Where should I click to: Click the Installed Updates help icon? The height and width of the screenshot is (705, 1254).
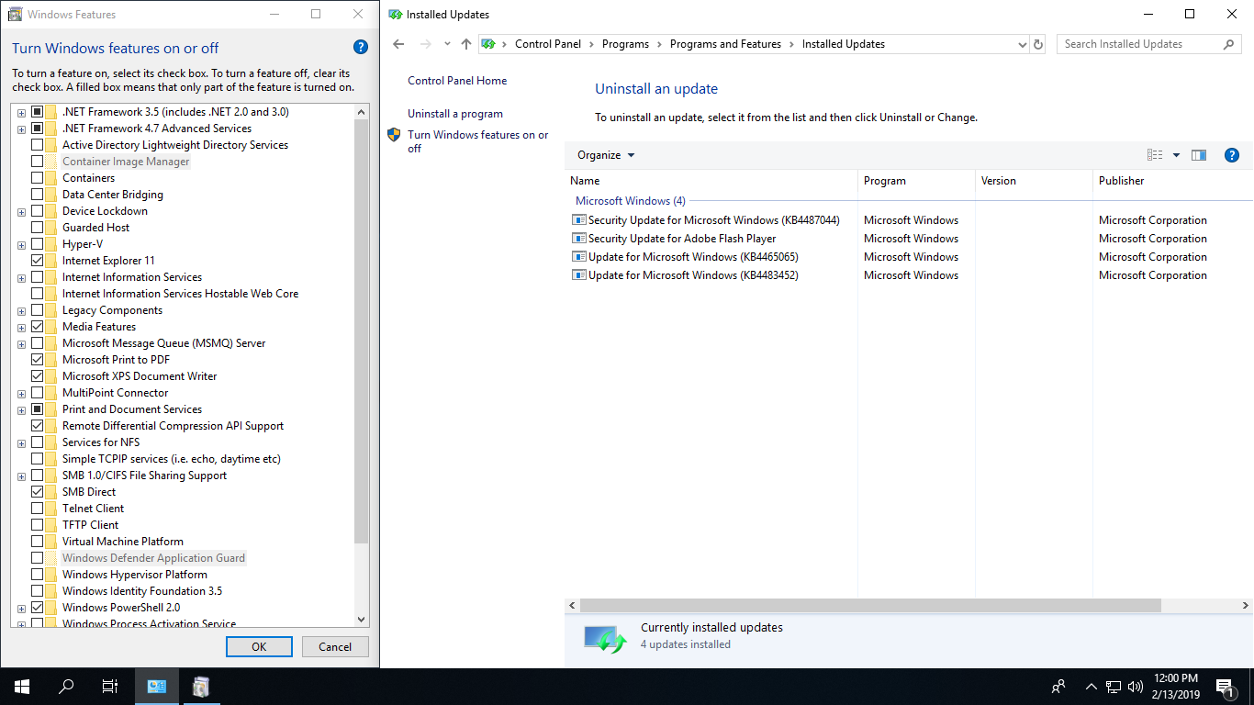(x=1232, y=155)
